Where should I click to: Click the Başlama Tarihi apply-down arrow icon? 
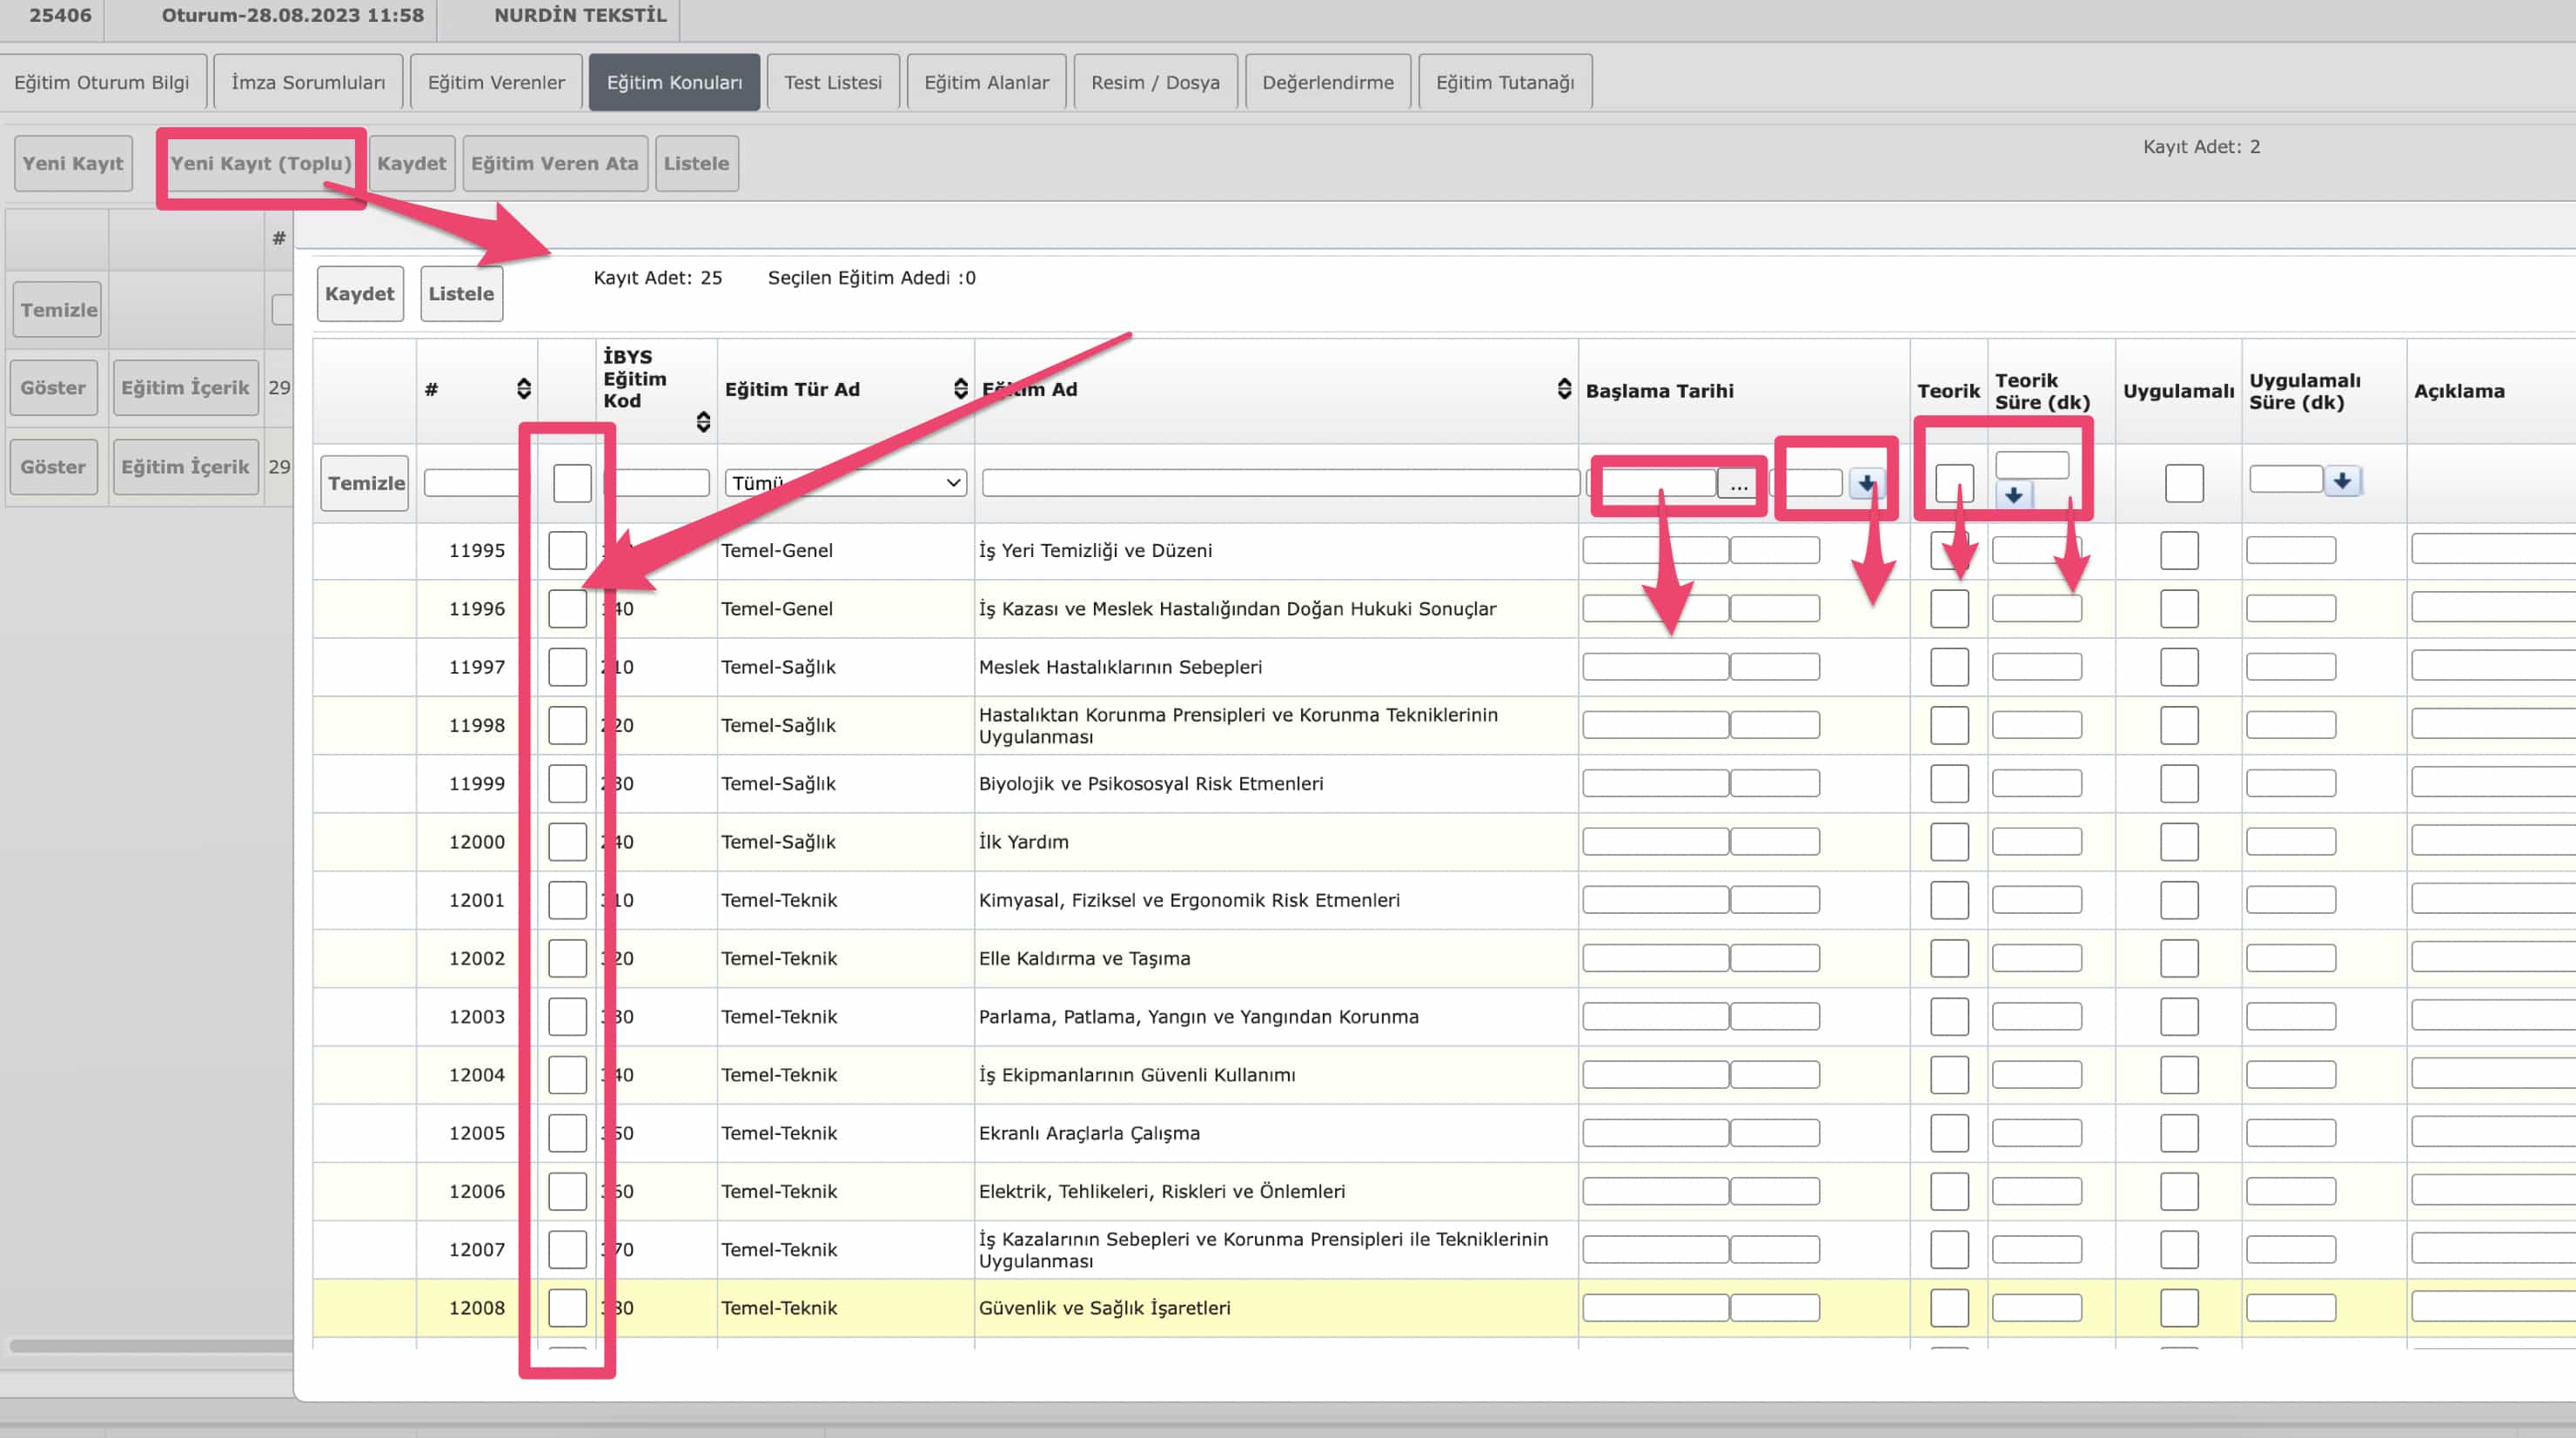point(1866,483)
